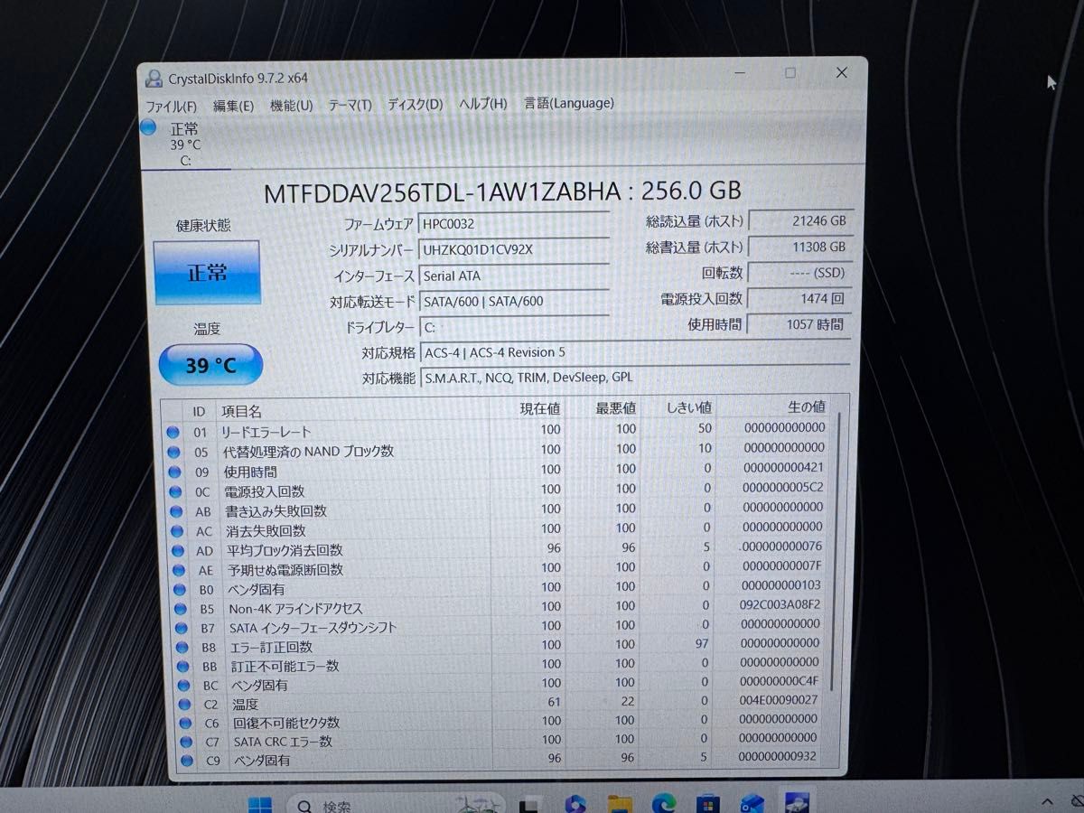This screenshot has width=1084, height=813.
Task: Click the CrystalDiskInfo title bar icon
Action: click(154, 79)
